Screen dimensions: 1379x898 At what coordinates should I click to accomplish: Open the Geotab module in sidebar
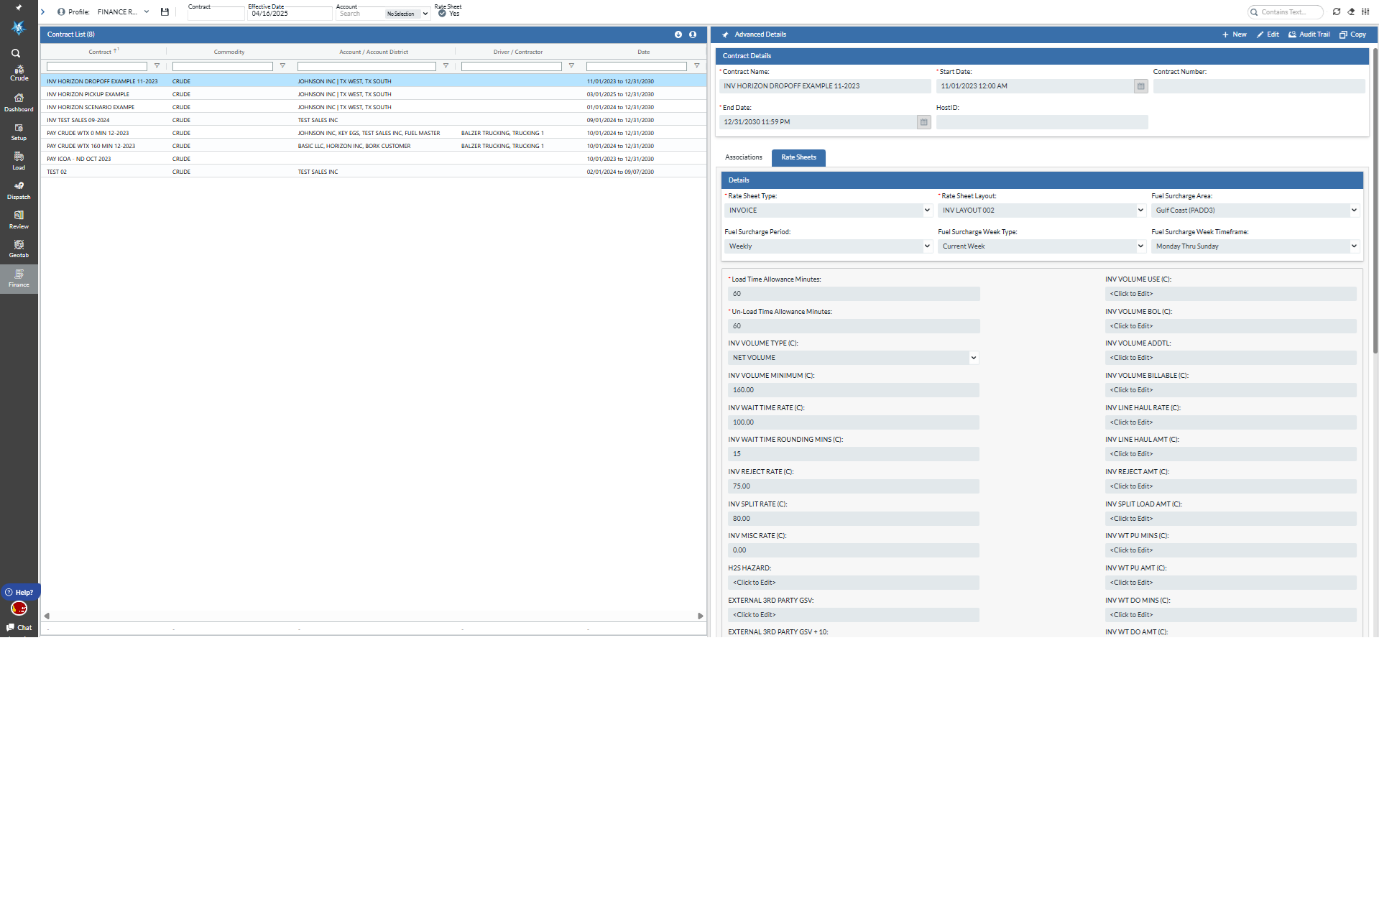[19, 249]
